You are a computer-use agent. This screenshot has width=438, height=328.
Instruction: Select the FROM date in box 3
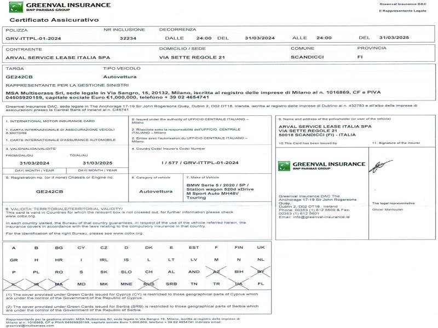click(x=34, y=163)
